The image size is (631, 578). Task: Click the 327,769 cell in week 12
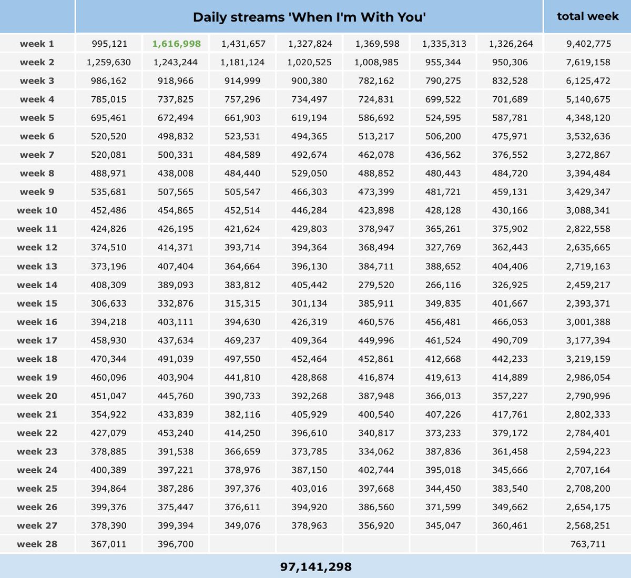click(x=443, y=247)
